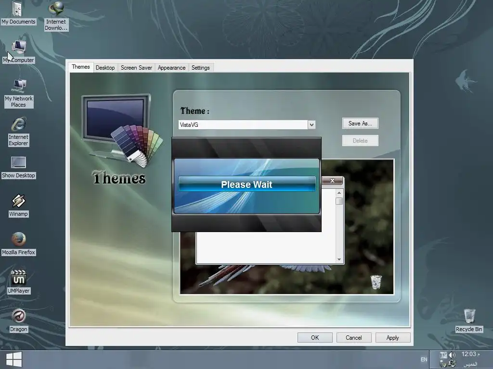
Task: Click the EN language indicator
Action: pyautogui.click(x=424, y=359)
